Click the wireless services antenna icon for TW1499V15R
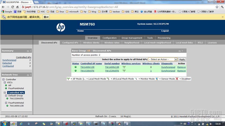The height and width of the screenshot is (126, 225). pos(124,67)
